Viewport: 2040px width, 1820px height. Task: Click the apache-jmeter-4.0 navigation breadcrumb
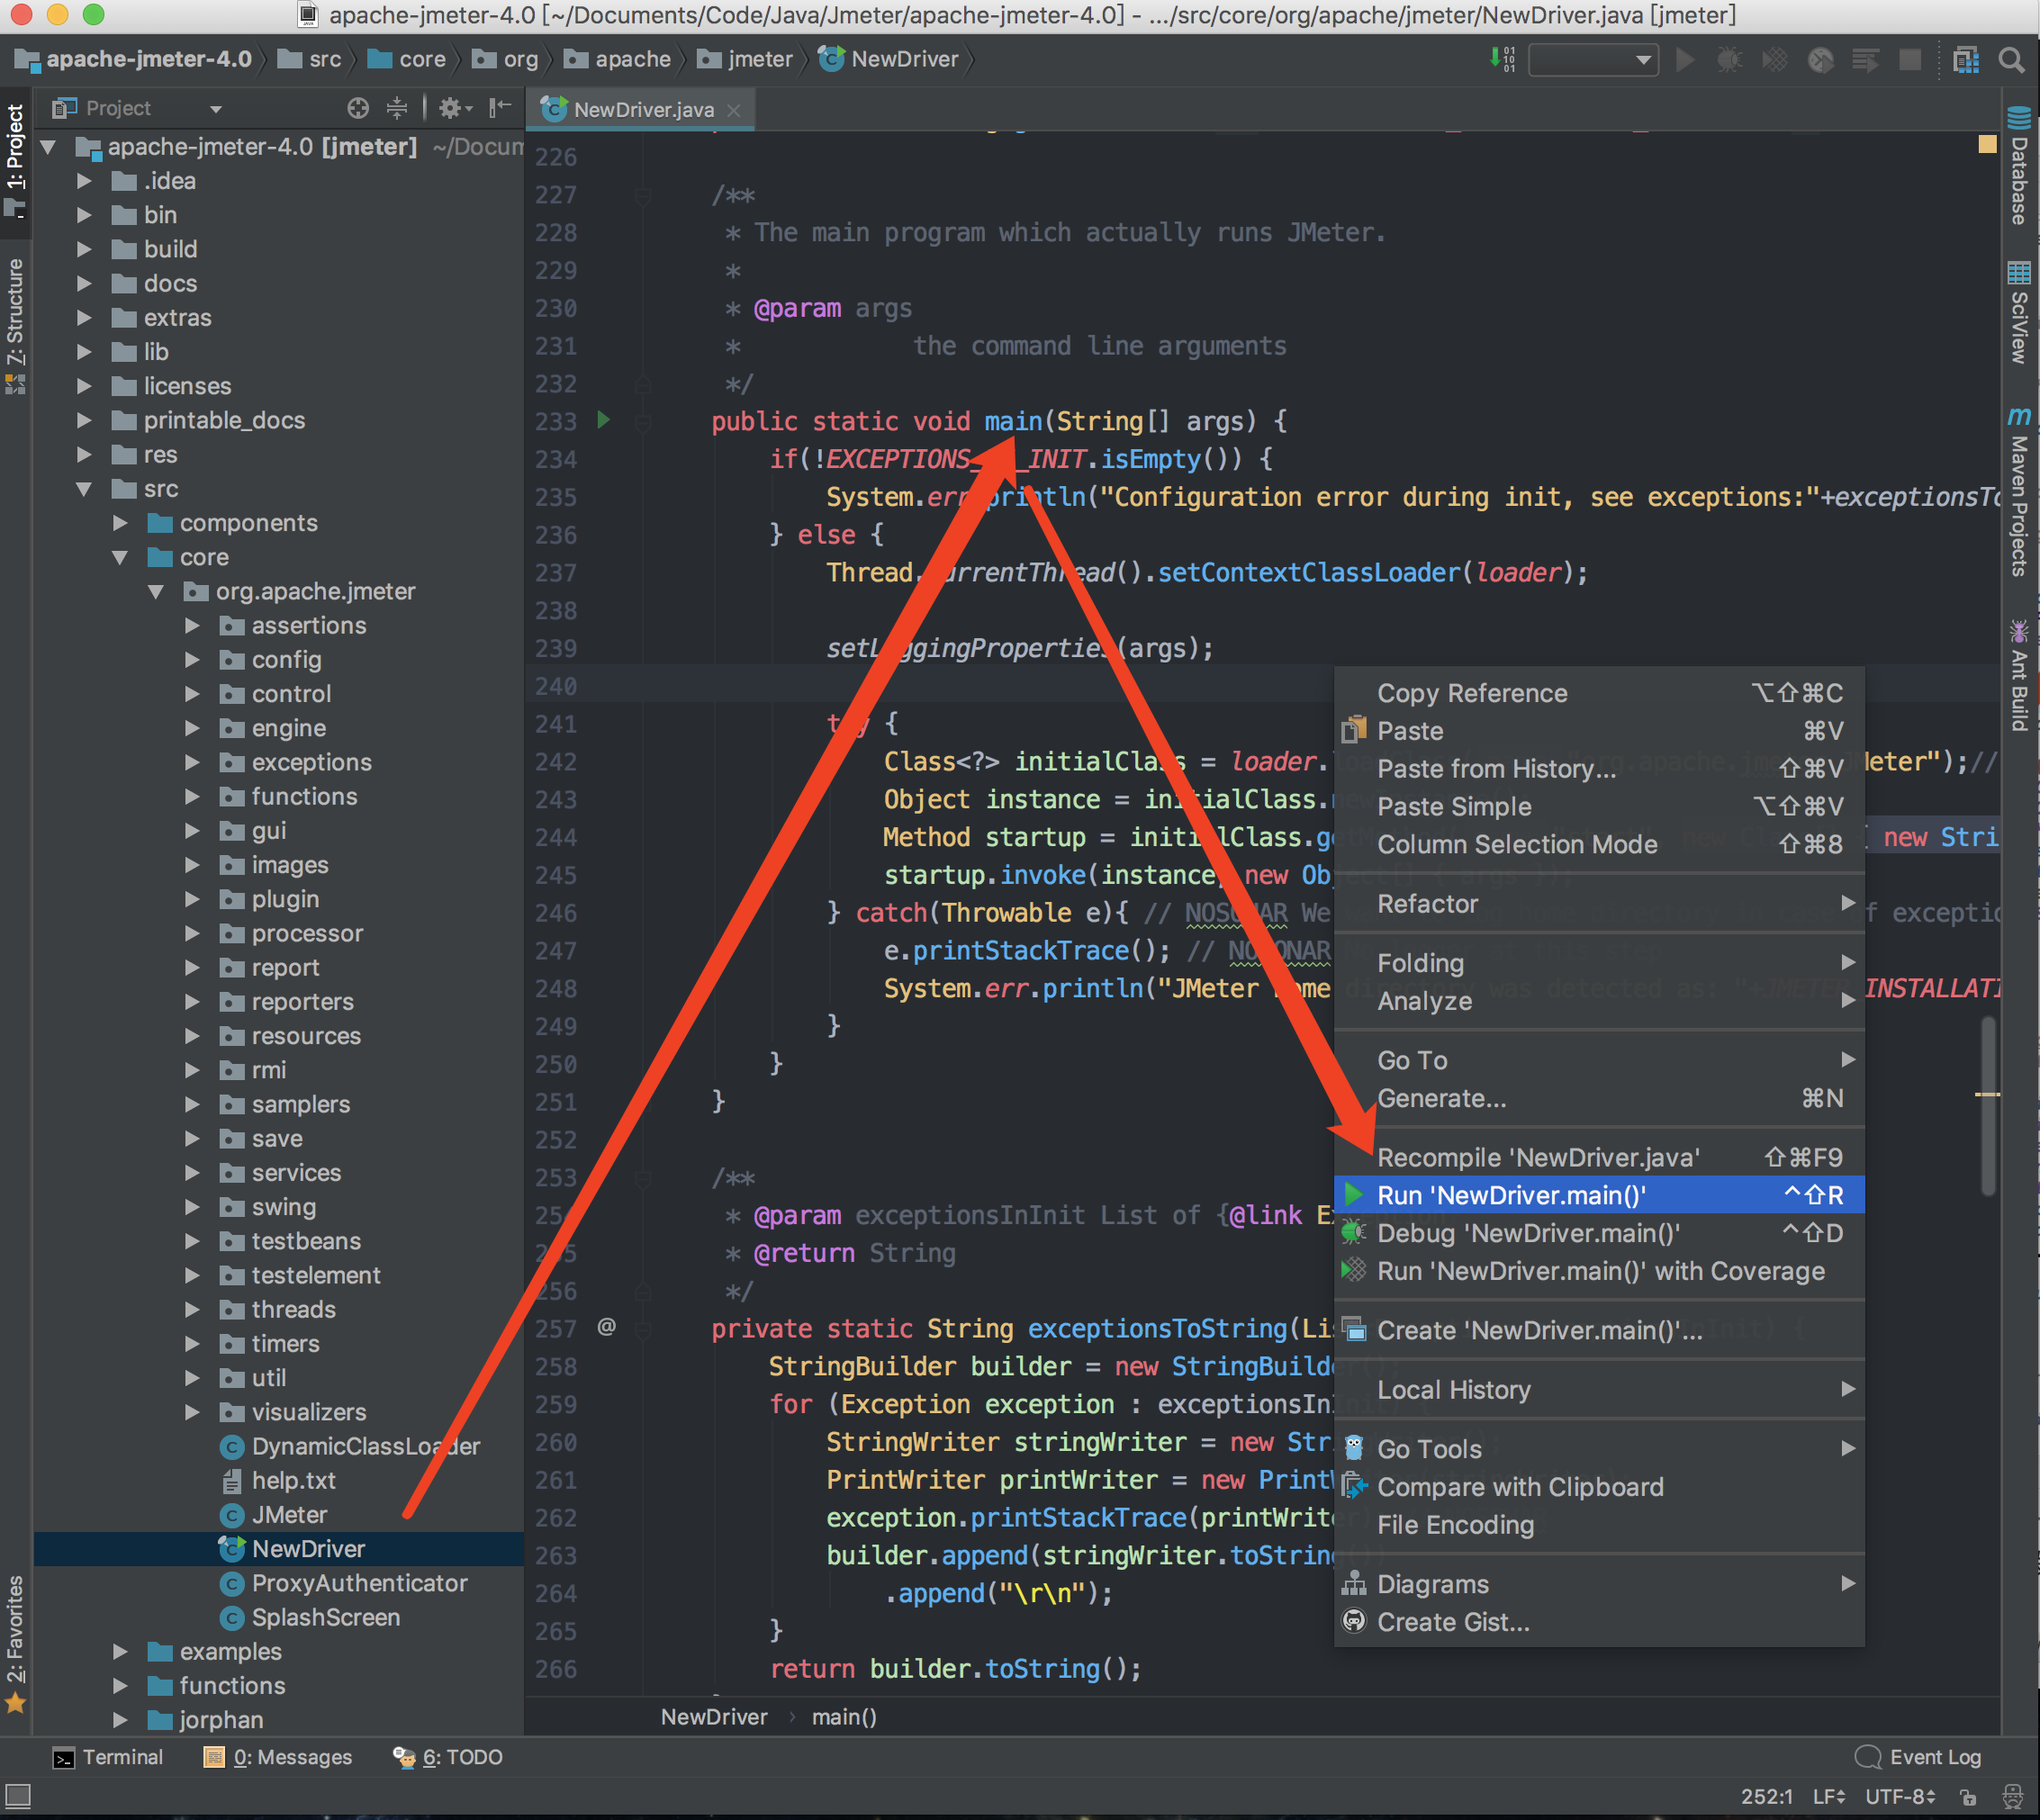pos(133,60)
